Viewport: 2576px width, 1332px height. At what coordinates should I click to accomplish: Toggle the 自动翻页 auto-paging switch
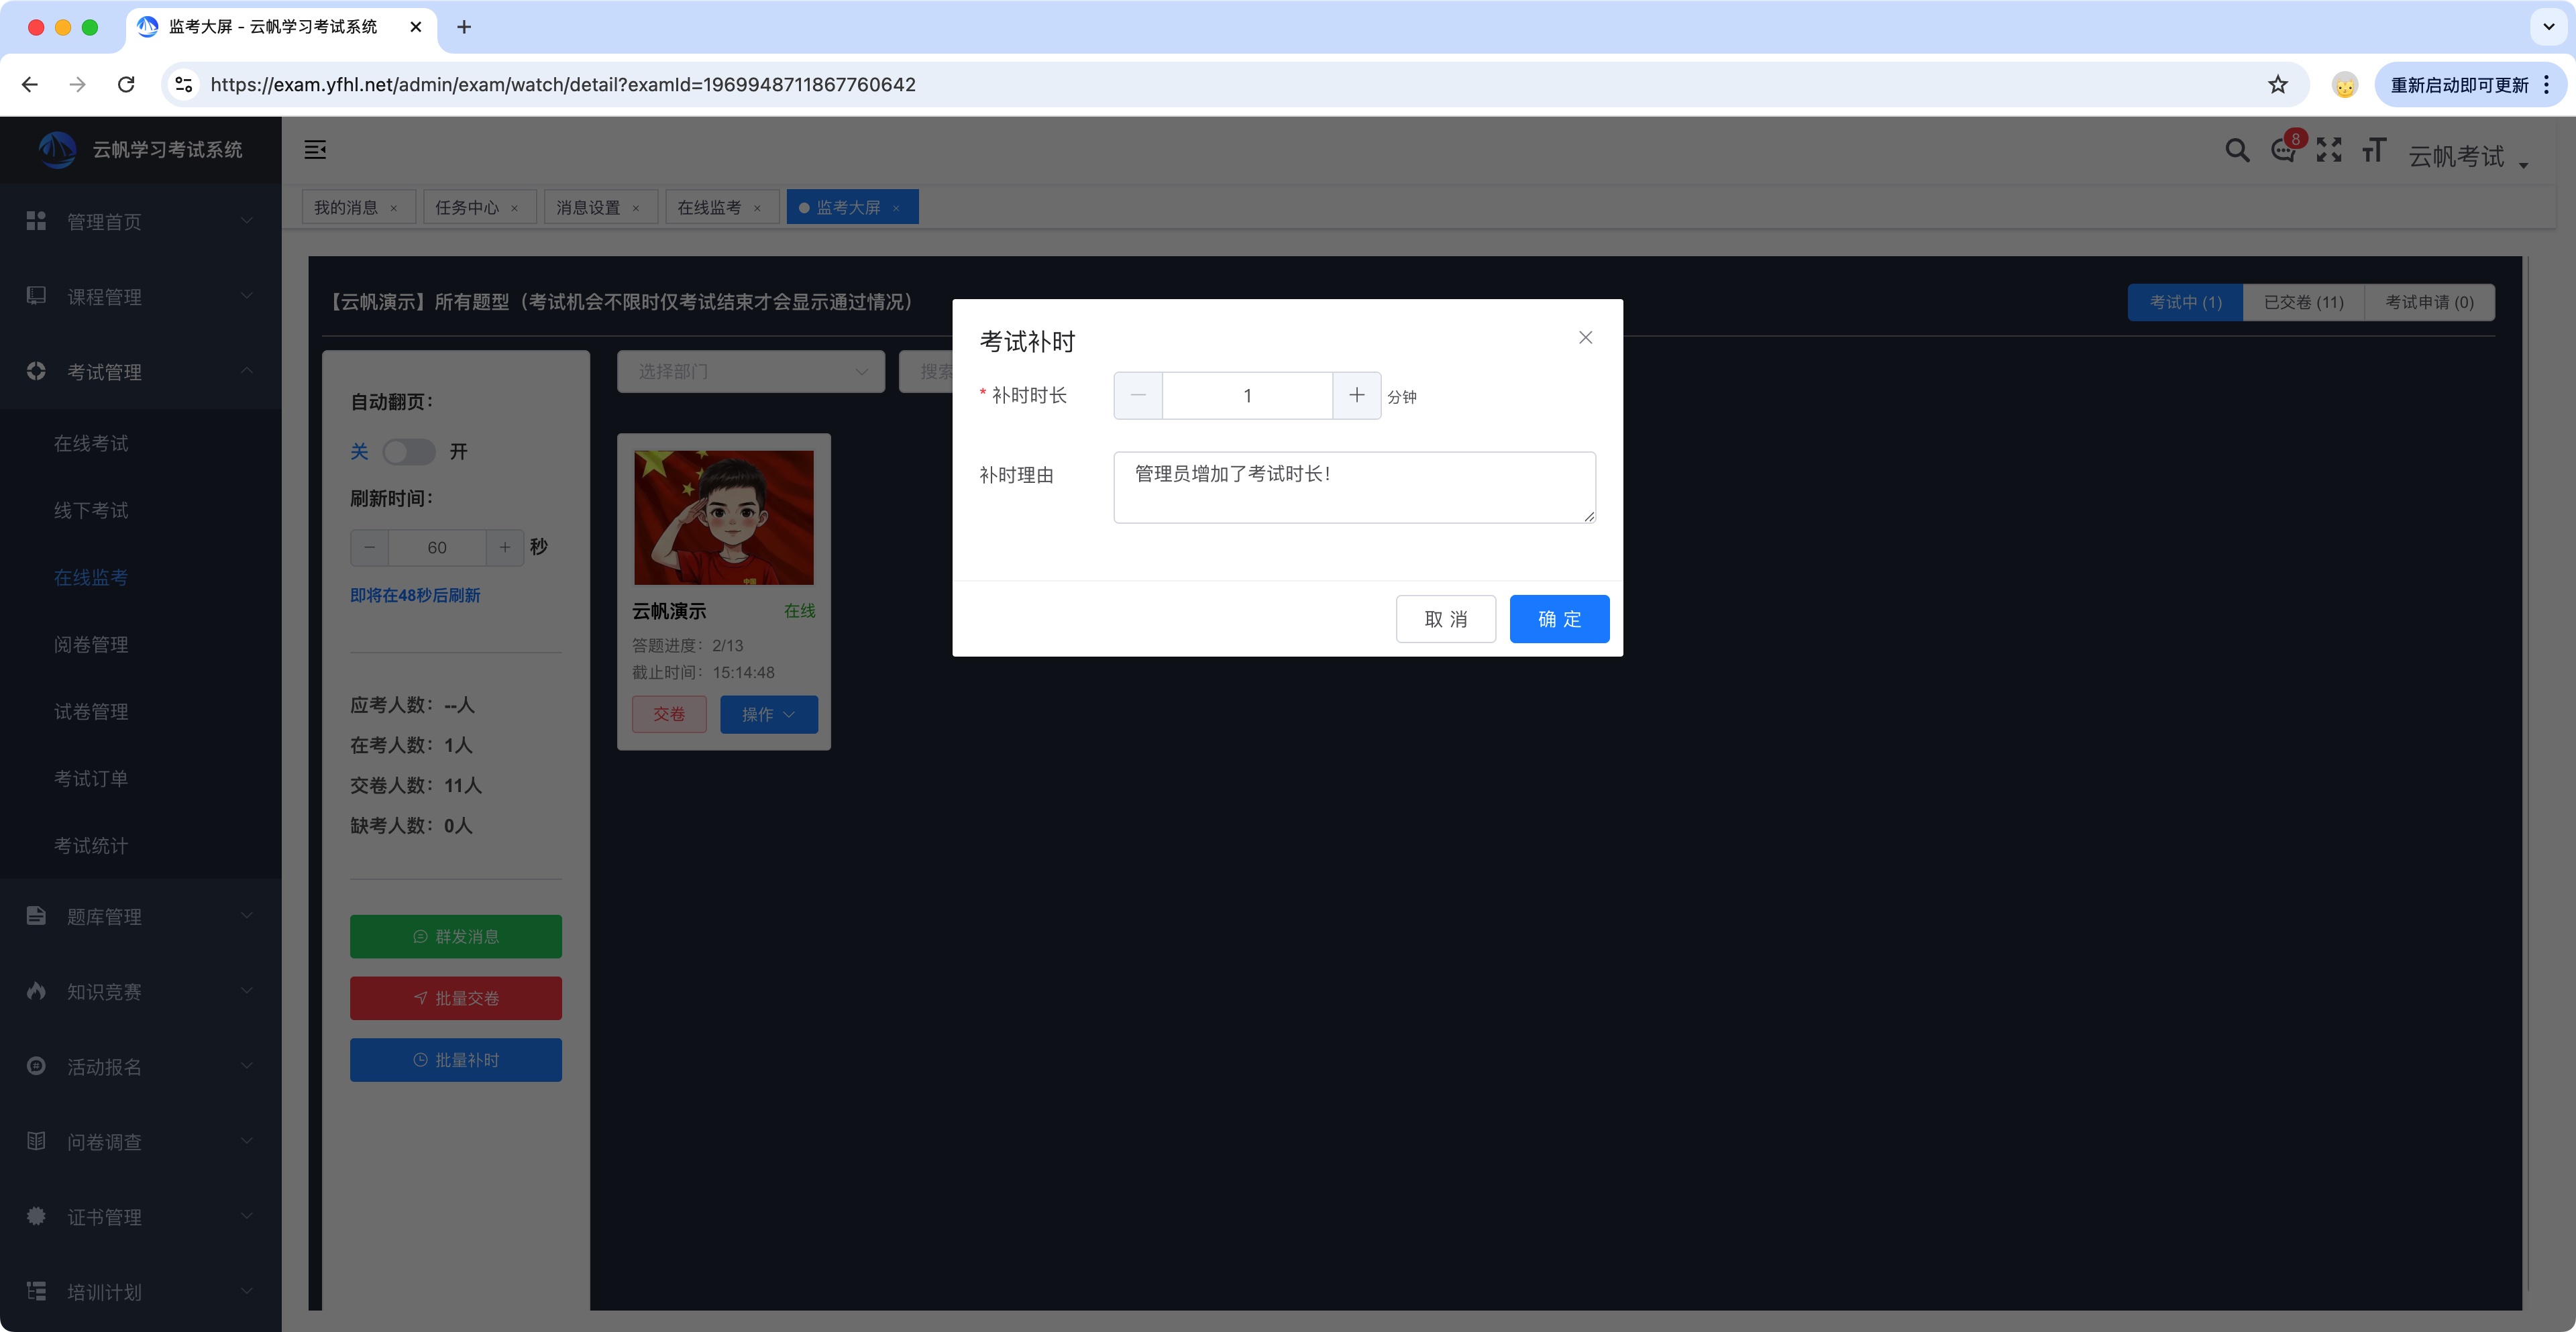pyautogui.click(x=408, y=452)
